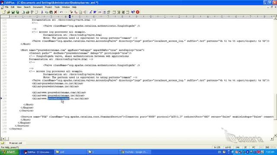Open the Help menu
The height and width of the screenshot is (155, 277).
[x=74, y=7]
